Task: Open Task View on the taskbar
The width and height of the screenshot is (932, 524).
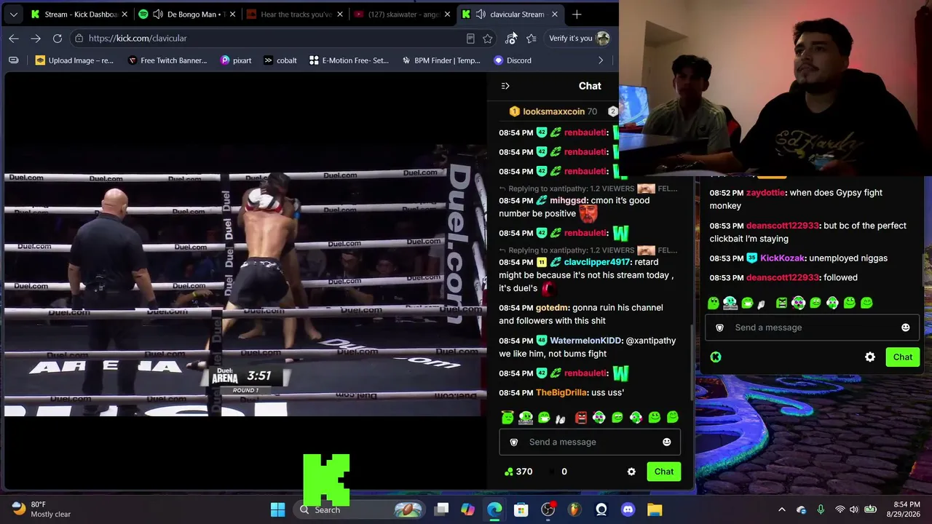Action: (441, 509)
